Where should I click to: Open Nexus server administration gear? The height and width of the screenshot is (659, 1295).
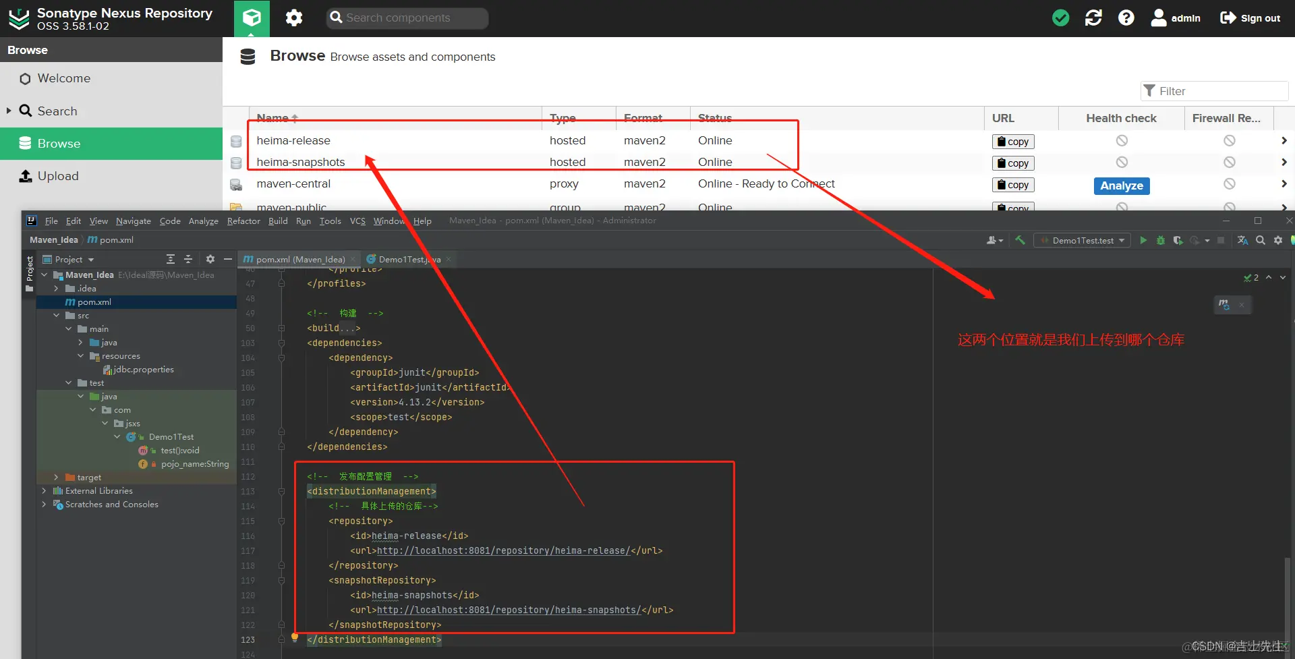pyautogui.click(x=294, y=18)
